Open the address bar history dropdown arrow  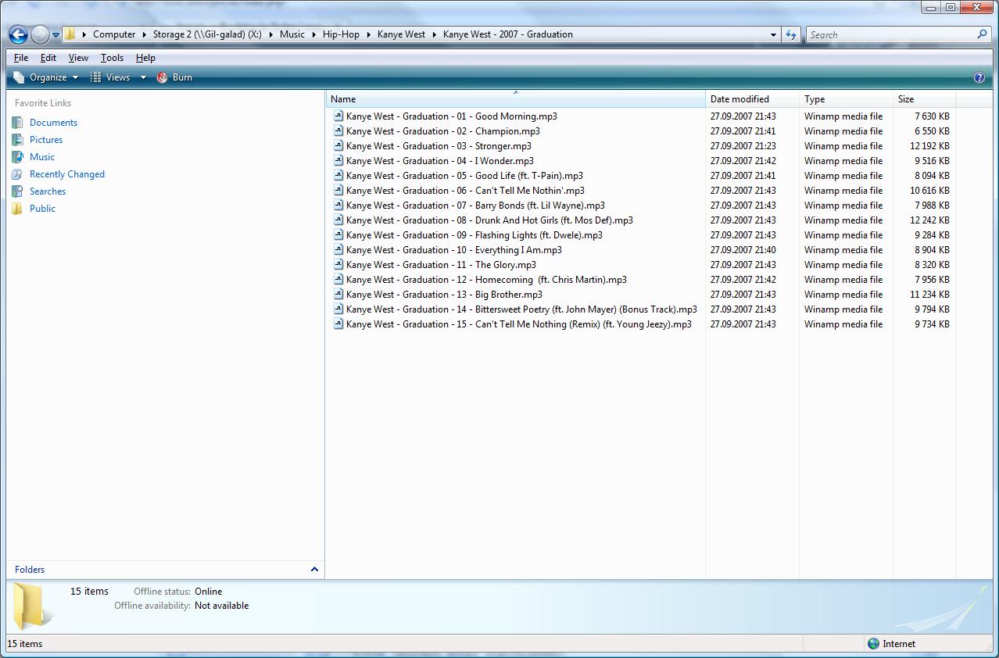773,34
